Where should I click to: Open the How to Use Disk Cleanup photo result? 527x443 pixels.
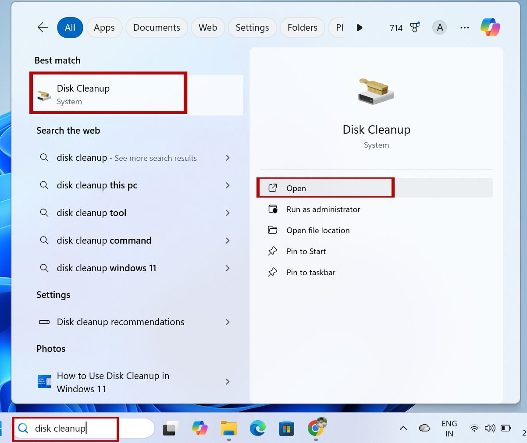(x=113, y=382)
